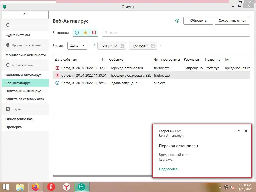Open Проверка in the sidebar
The image size is (256, 192).
pyautogui.click(x=25, y=127)
